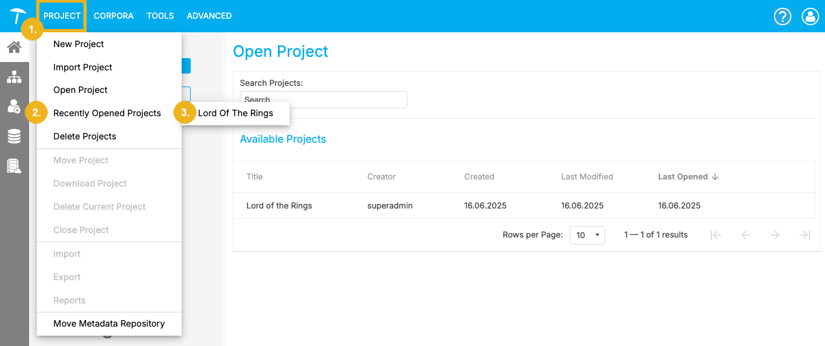Click Move Metadata Repository menu entry
The image size is (825, 346).
pyautogui.click(x=109, y=323)
